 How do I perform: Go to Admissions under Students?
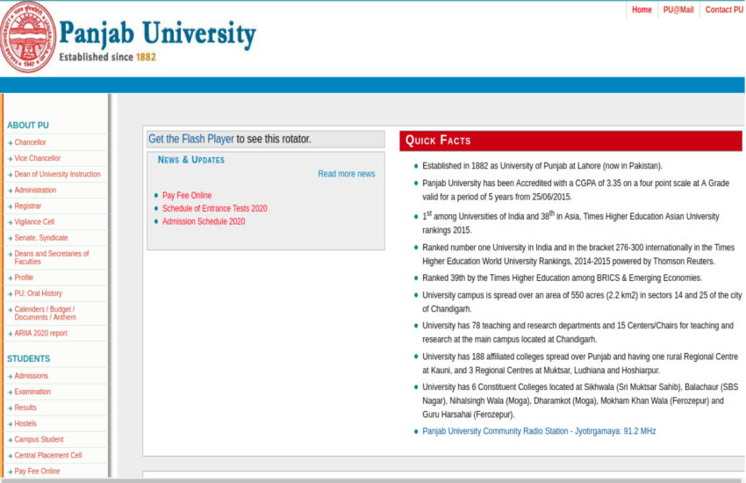click(x=31, y=376)
